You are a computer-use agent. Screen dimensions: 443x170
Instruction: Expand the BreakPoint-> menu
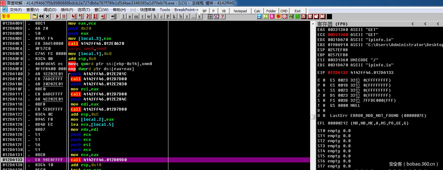click(x=186, y=10)
